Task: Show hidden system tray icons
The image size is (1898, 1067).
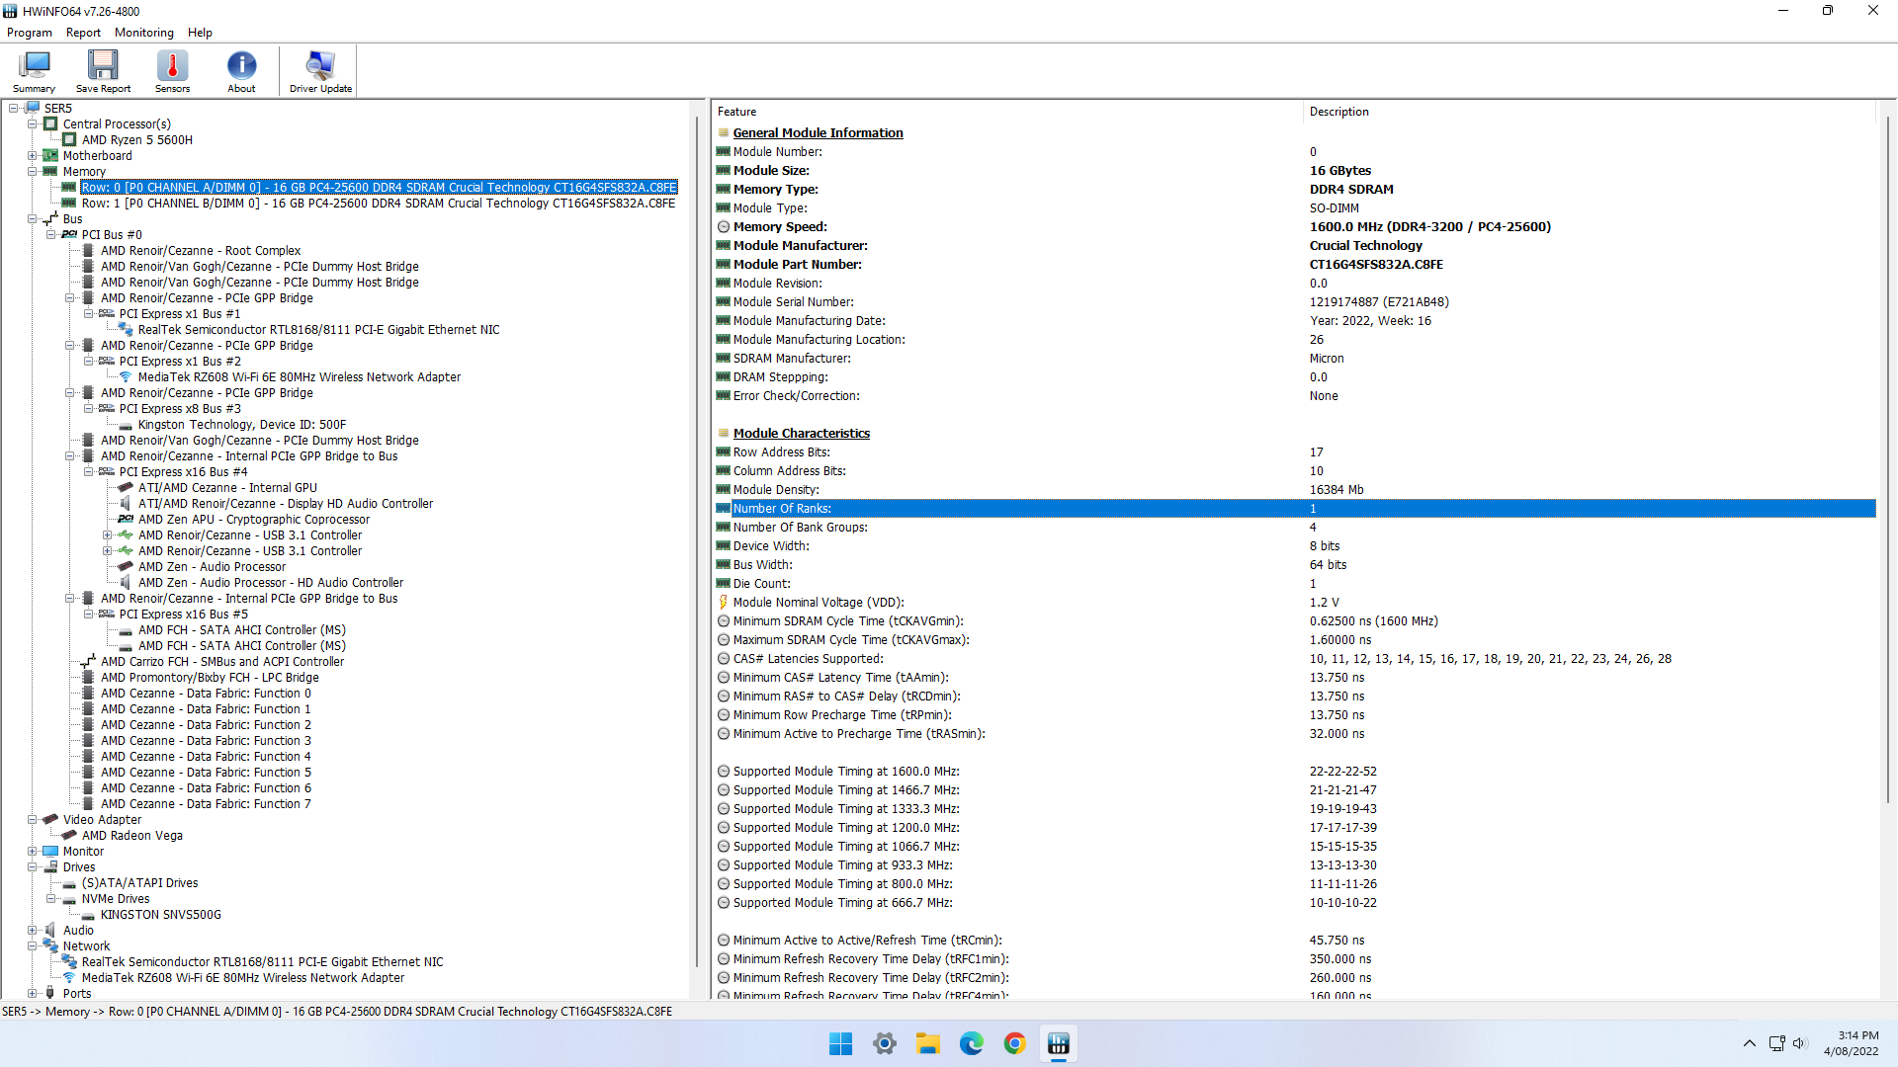Action: 1750,1043
